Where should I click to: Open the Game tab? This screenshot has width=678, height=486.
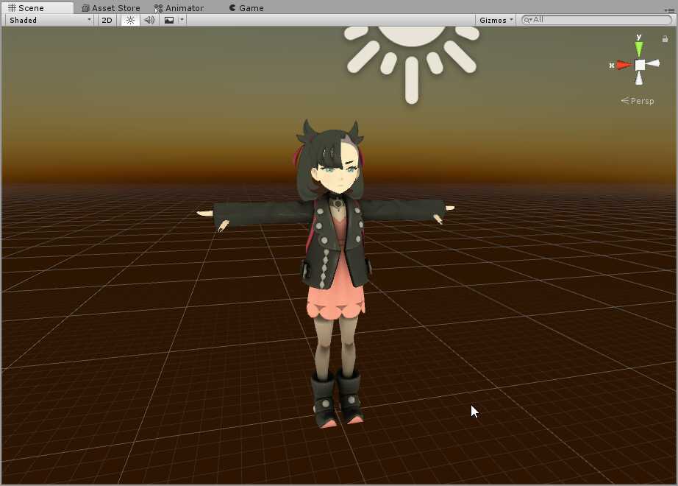click(246, 8)
